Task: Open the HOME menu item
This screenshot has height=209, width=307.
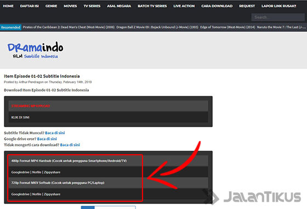Action: click(8, 6)
